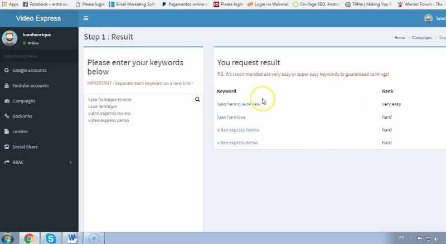The image size is (446, 244).
Task: Open the T4Me bookmark
Action: coord(369,4)
